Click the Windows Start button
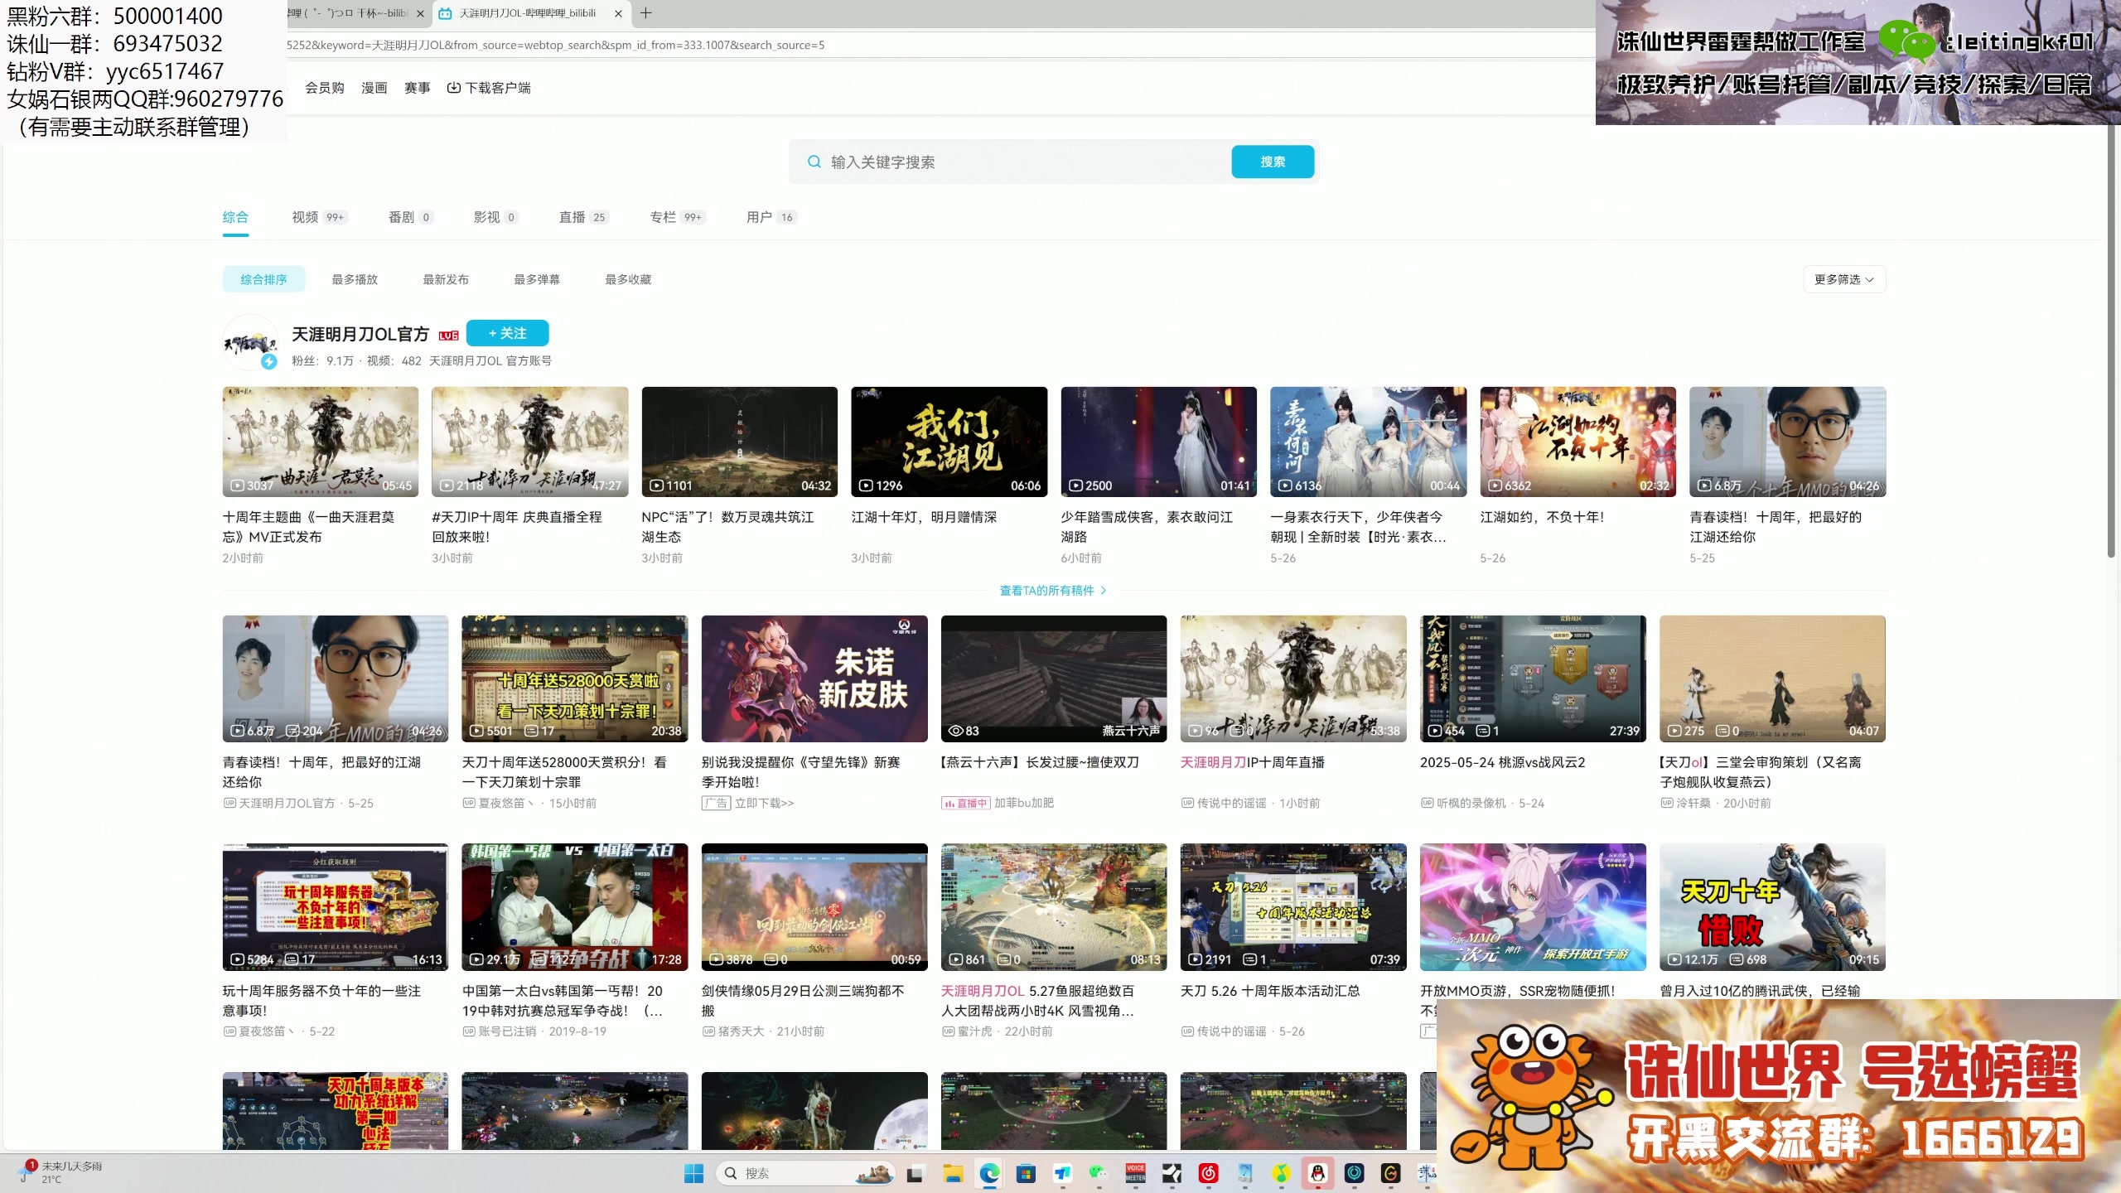Image resolution: width=2121 pixels, height=1193 pixels. pos(694,1173)
